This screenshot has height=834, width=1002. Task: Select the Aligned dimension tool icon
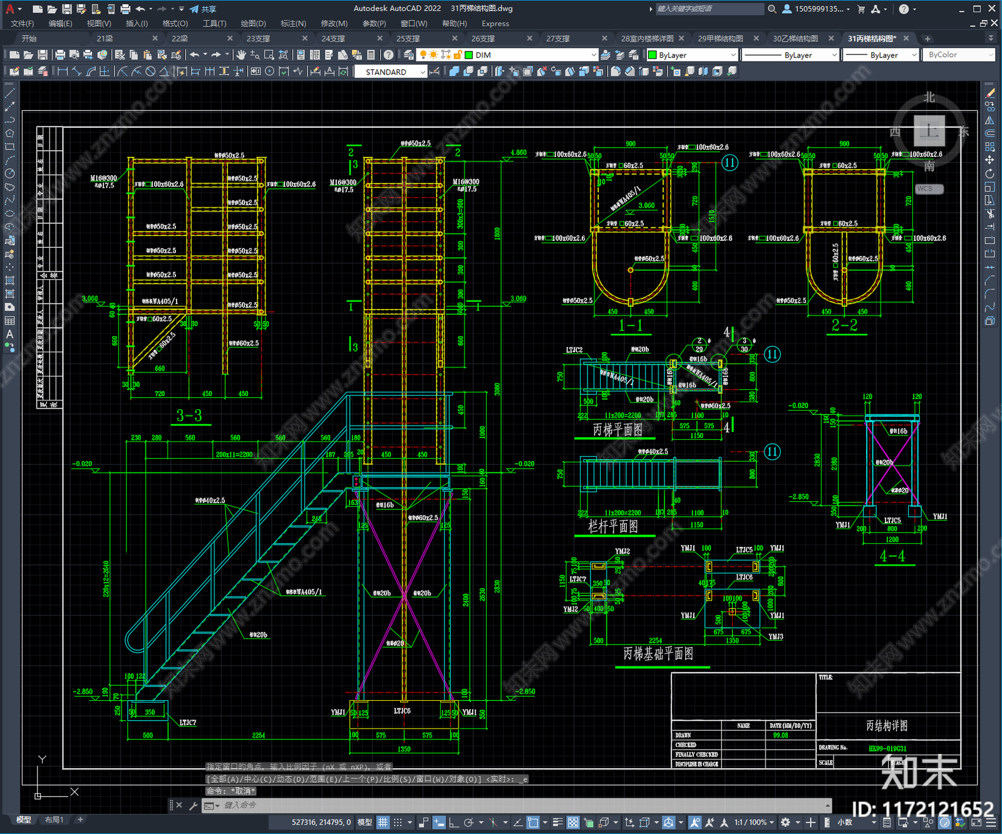coord(76,71)
